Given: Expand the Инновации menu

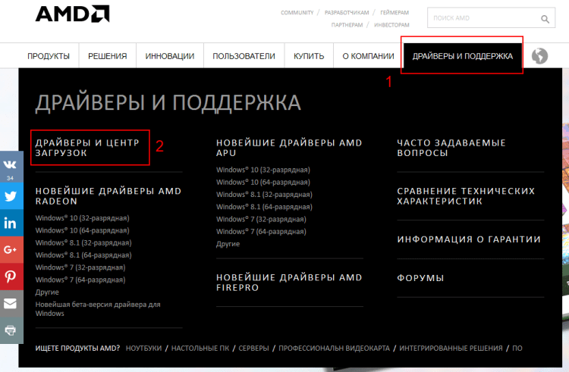Looking at the screenshot, I should (x=170, y=56).
